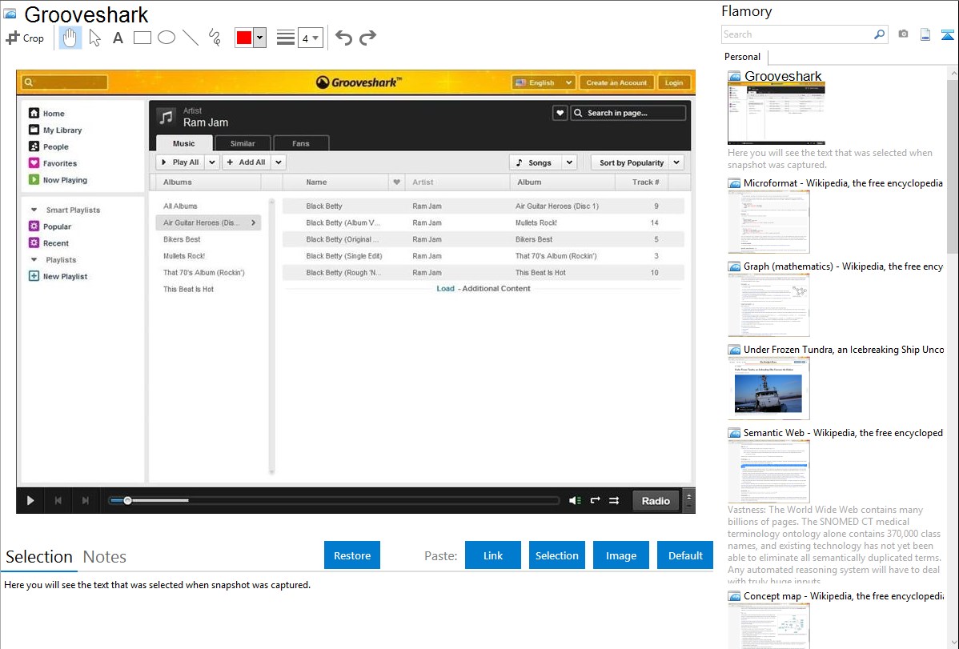Select the Crop tool
959x649 pixels.
coord(25,38)
